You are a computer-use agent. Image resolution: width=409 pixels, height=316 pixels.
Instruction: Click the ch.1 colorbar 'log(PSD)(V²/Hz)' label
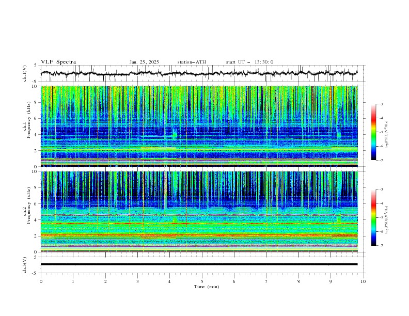pyautogui.click(x=387, y=135)
